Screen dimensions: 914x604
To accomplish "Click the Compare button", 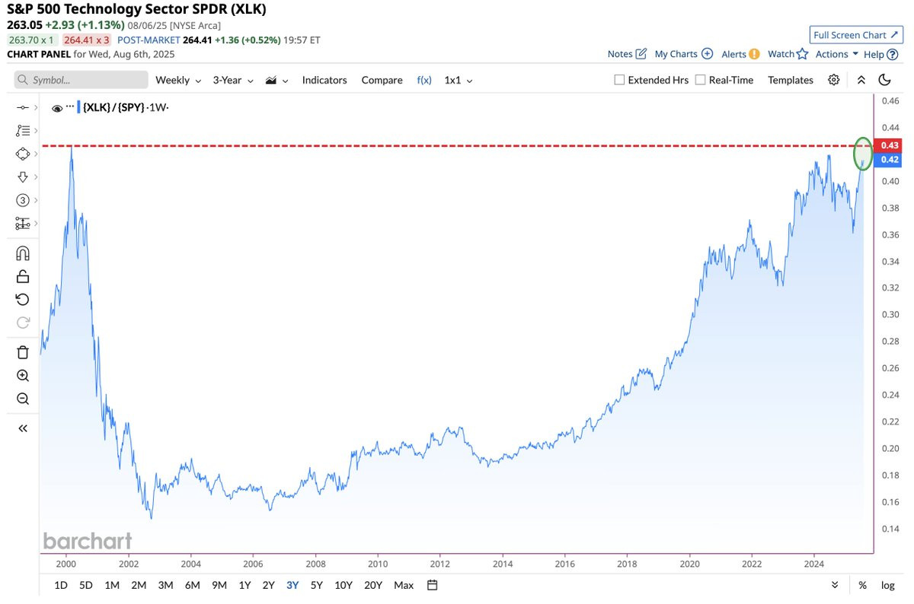I will click(x=382, y=80).
